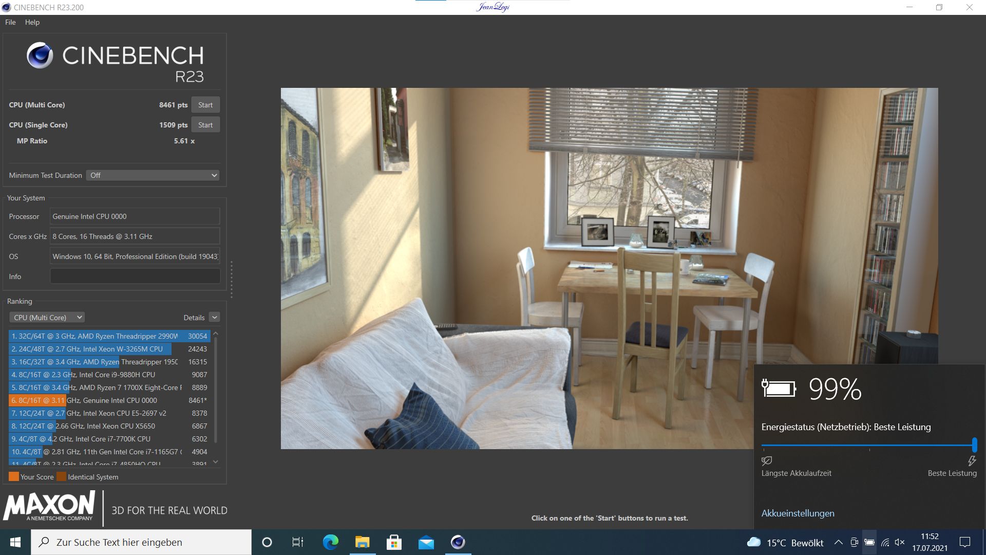Click the muted volume icon in the system tray
Viewport: 986px width, 555px height.
pos(900,542)
